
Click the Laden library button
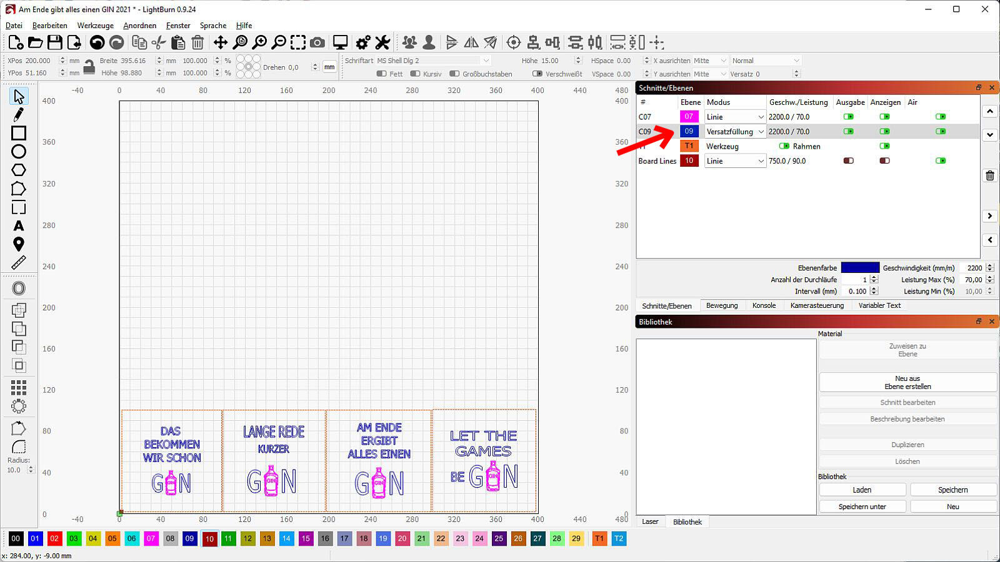862,490
